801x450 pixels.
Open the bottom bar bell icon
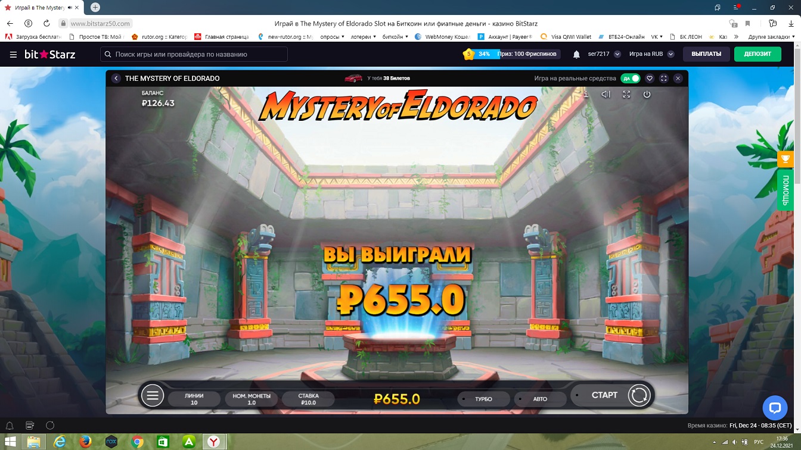10,426
